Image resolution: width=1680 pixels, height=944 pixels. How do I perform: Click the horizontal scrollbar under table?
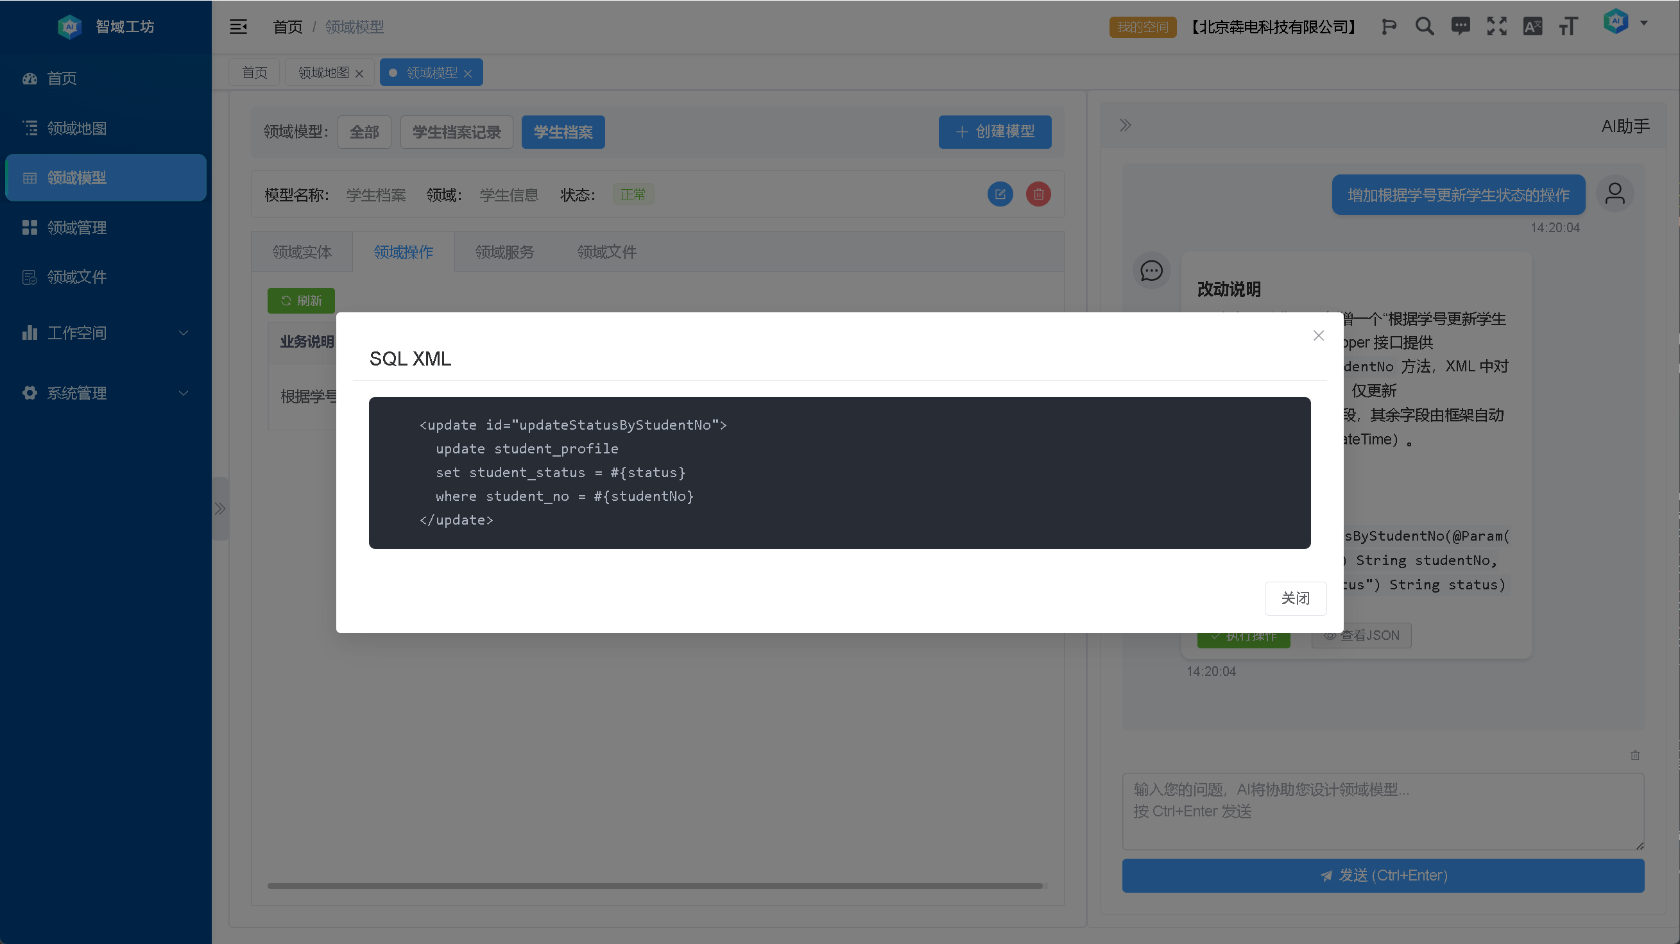pos(654,886)
